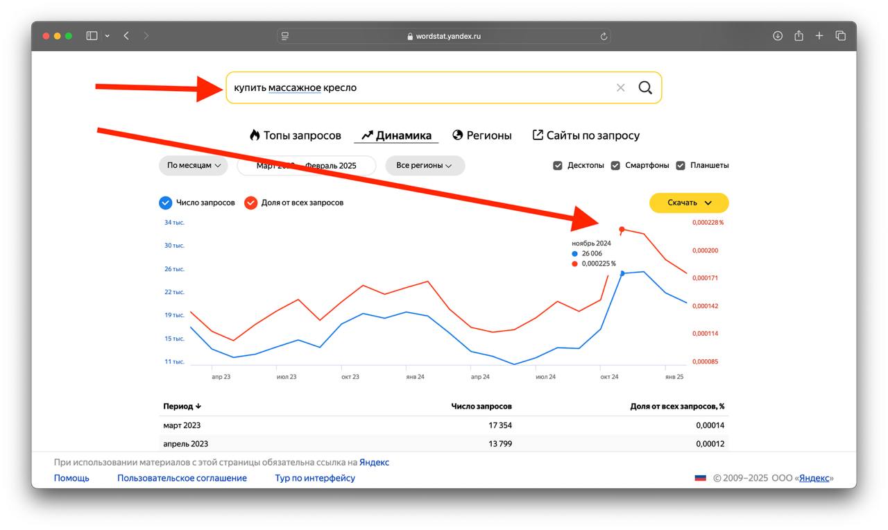Switch to Топы запросов tab
This screenshot has height=530, width=888.
click(296, 135)
